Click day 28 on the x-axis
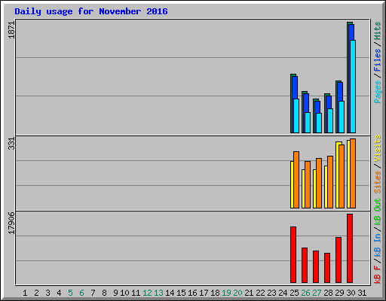386x301 pixels. (328, 293)
